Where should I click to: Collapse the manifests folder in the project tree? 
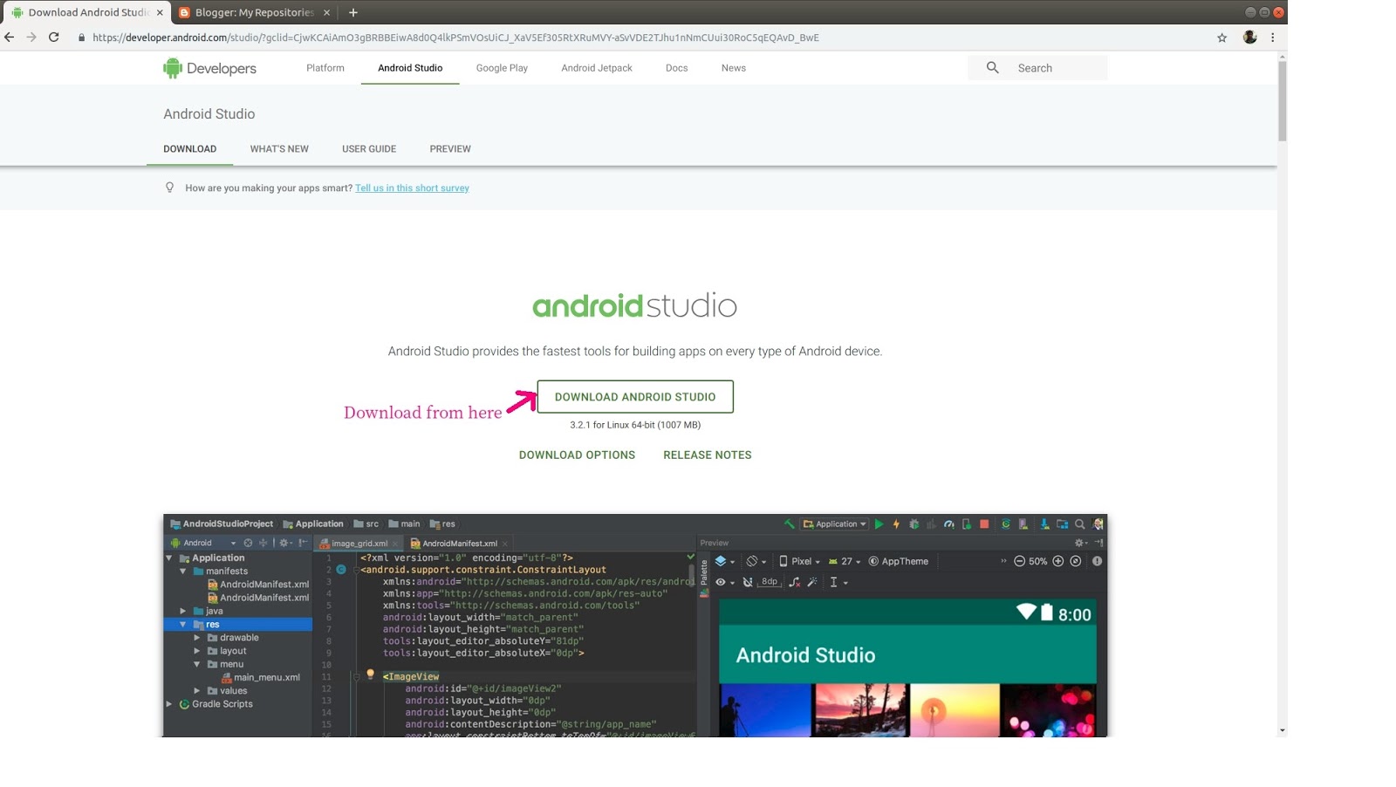click(183, 571)
